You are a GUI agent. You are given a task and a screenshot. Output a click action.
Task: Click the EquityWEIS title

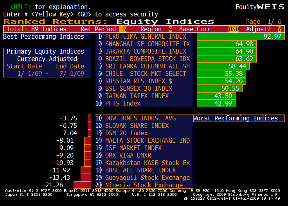[x=260, y=7]
